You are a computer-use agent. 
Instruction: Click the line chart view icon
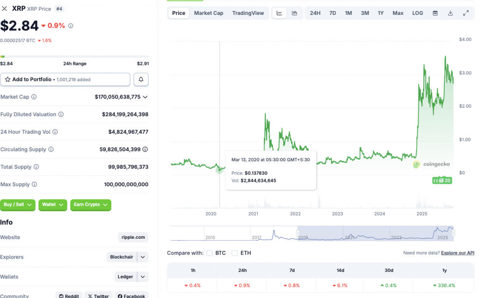tap(279, 13)
